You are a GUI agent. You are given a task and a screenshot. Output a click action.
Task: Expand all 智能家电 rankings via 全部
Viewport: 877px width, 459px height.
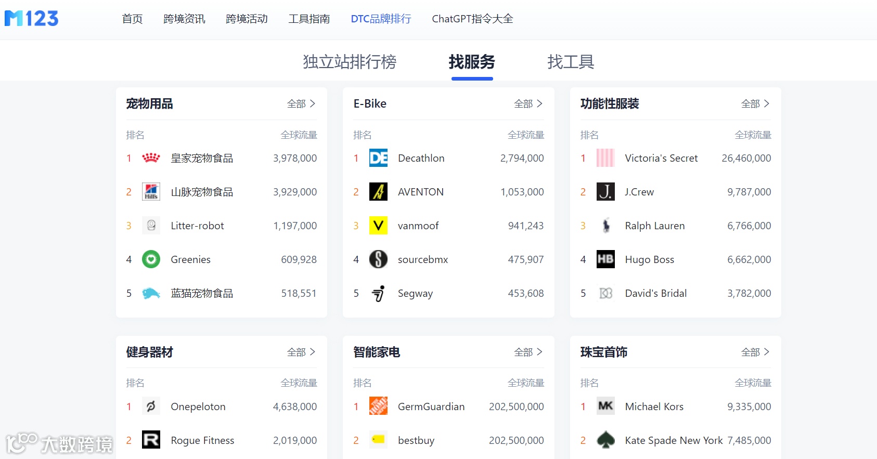pos(528,352)
